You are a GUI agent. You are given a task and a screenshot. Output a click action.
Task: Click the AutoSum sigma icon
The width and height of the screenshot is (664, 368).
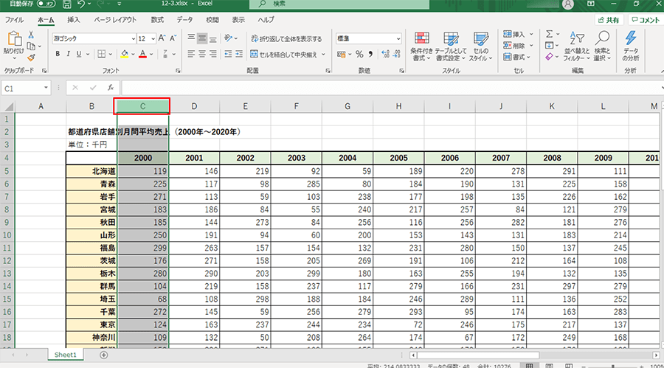click(549, 34)
